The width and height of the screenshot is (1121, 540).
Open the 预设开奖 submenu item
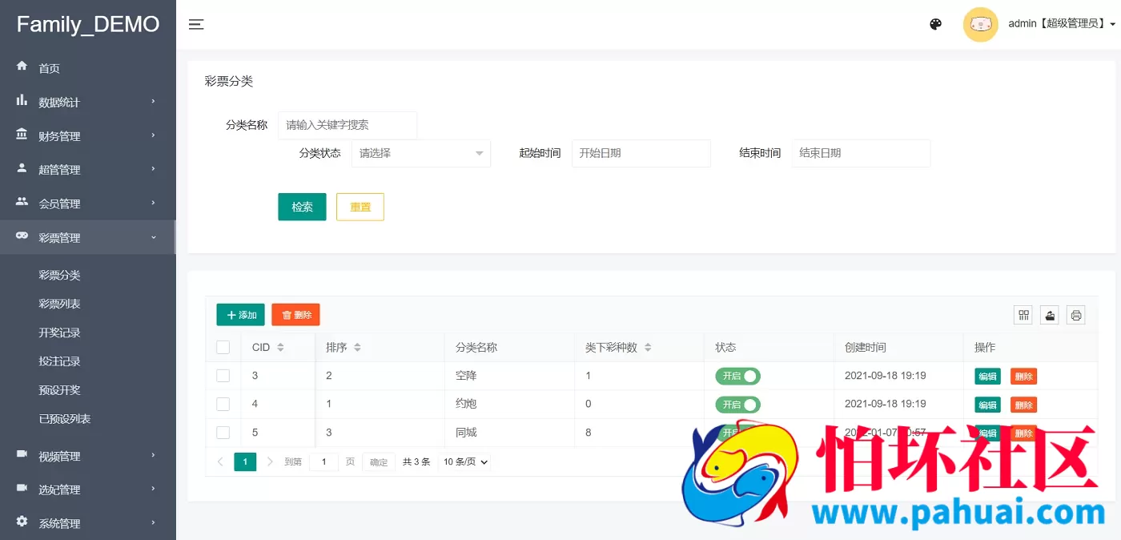point(60,390)
